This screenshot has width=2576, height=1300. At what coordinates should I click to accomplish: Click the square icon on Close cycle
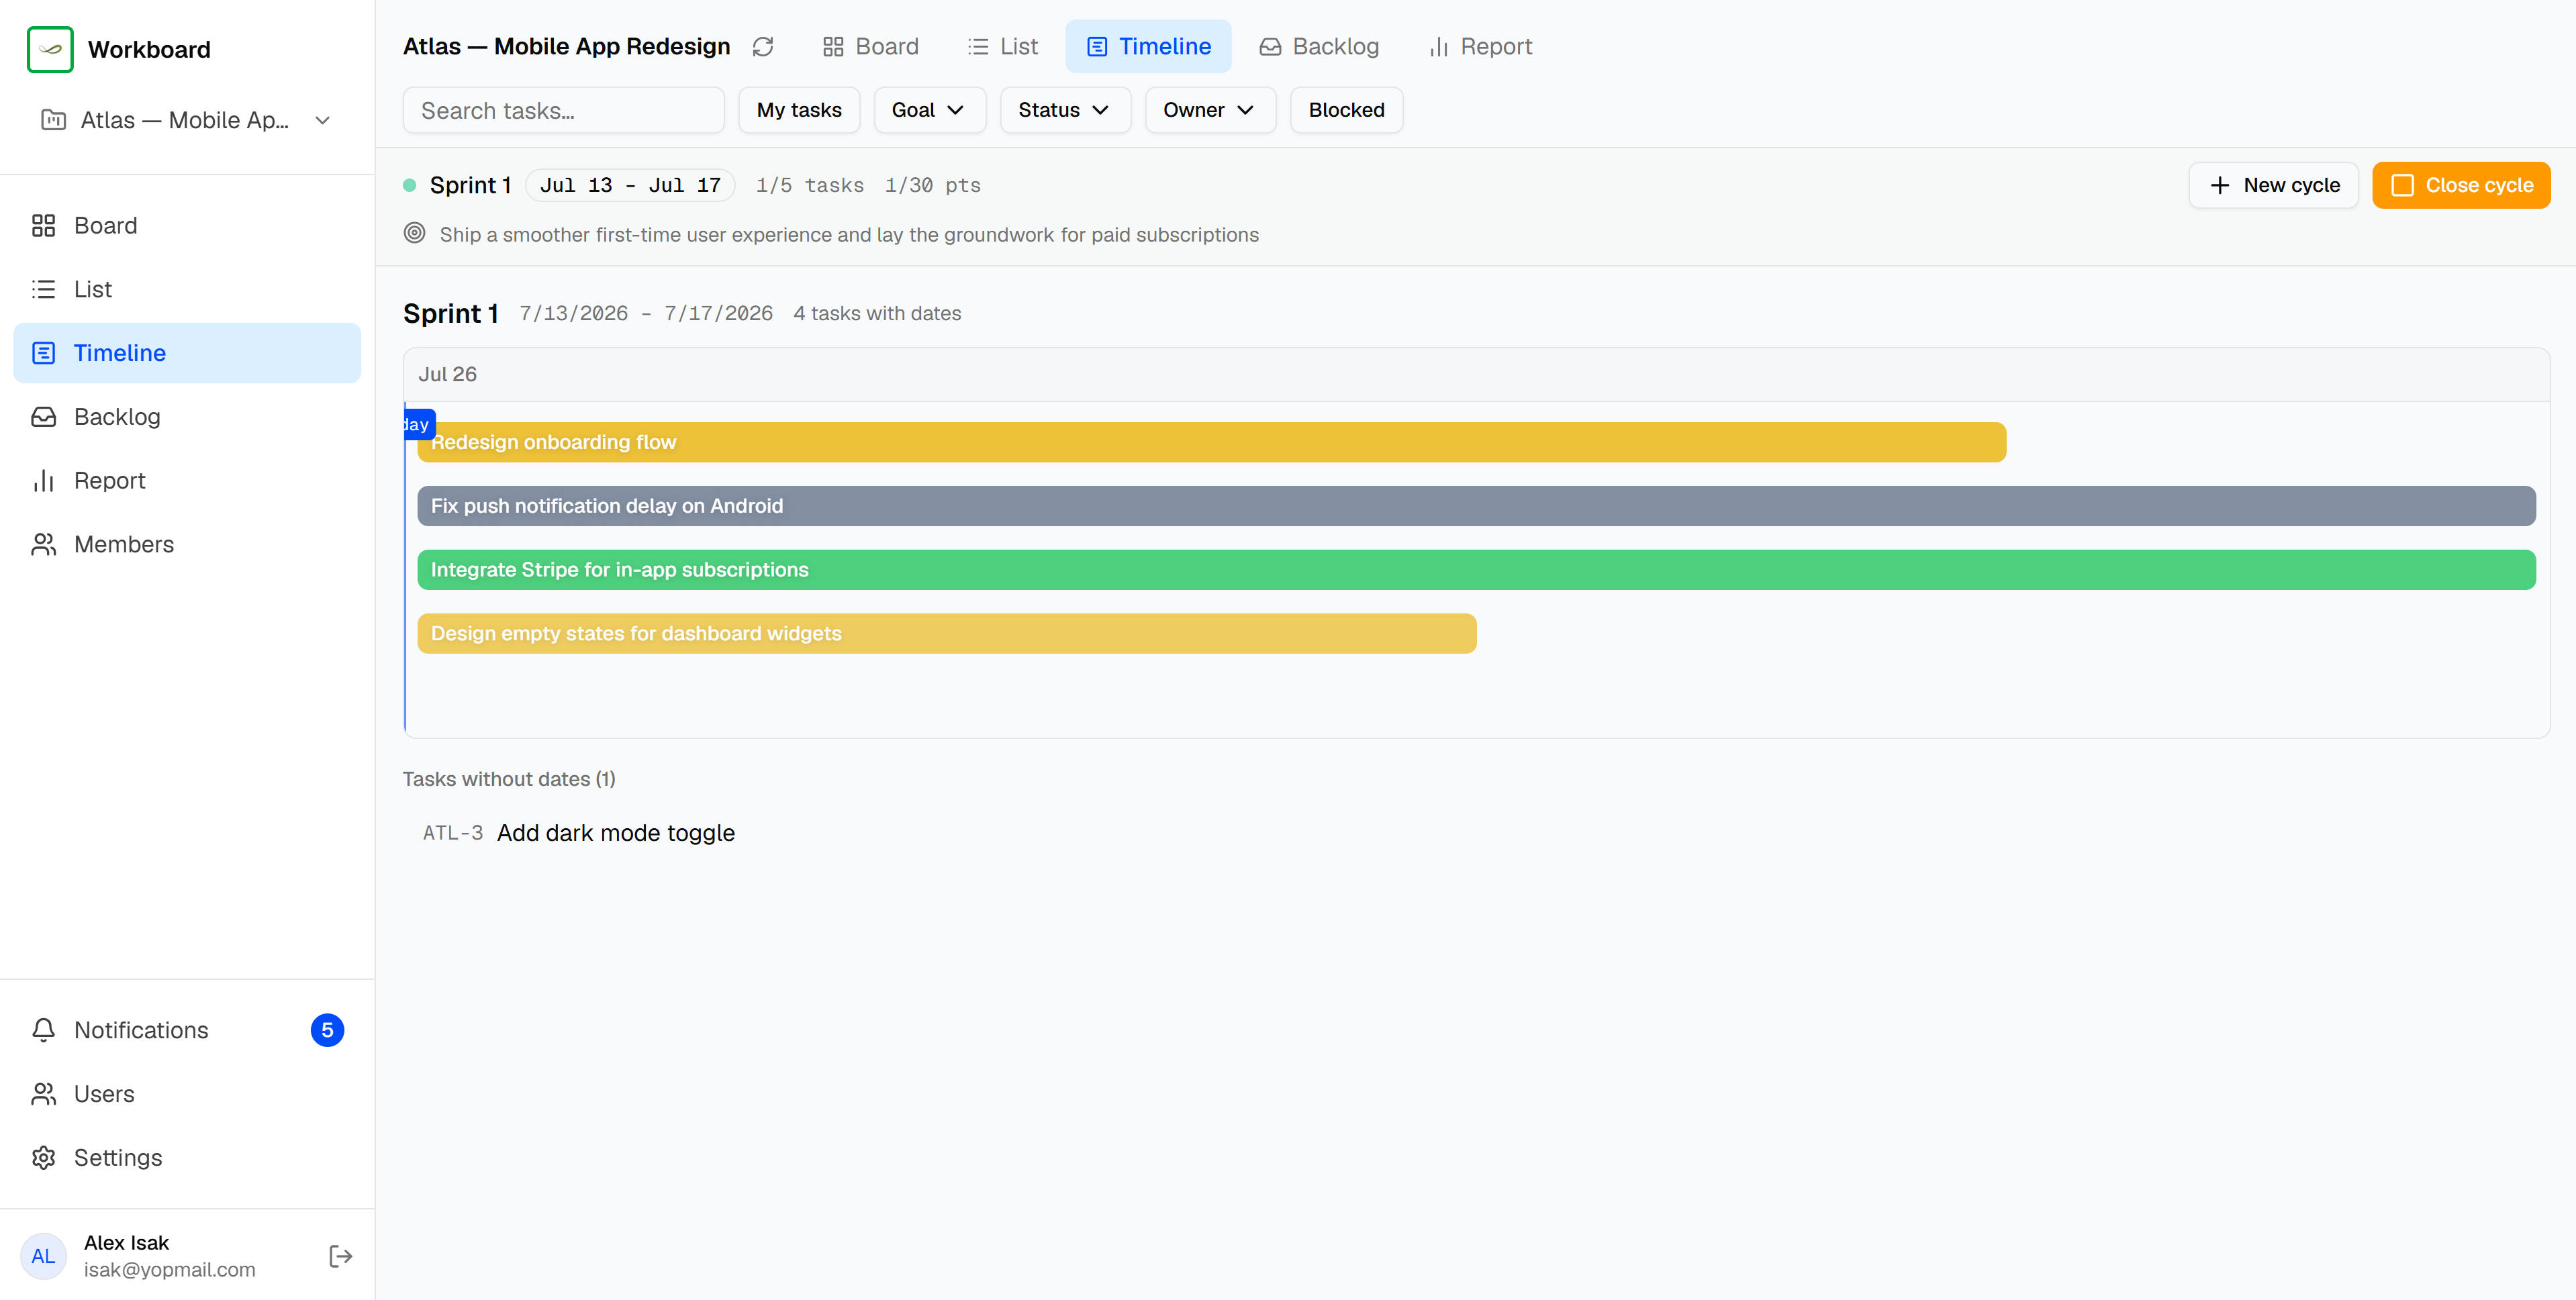(x=2402, y=186)
